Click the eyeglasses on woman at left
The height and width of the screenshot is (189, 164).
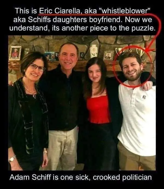(37, 68)
